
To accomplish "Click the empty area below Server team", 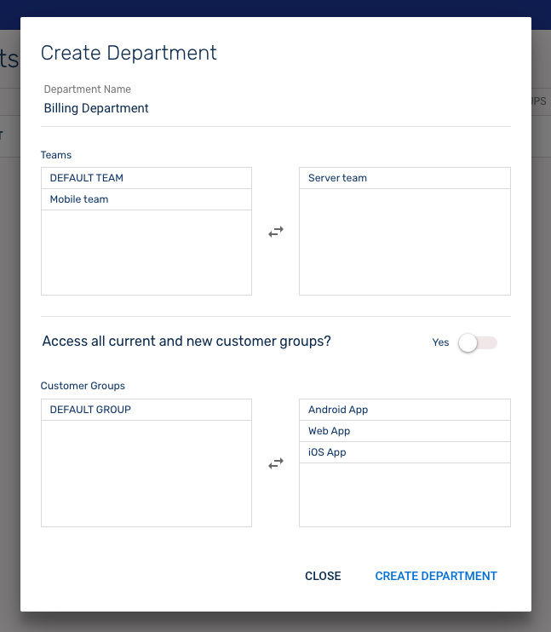I will click(x=405, y=242).
